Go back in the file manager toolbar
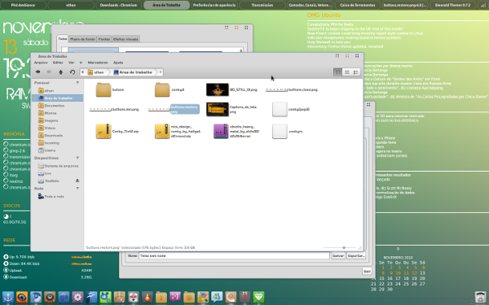The height and width of the screenshot is (305, 489). [x=37, y=72]
